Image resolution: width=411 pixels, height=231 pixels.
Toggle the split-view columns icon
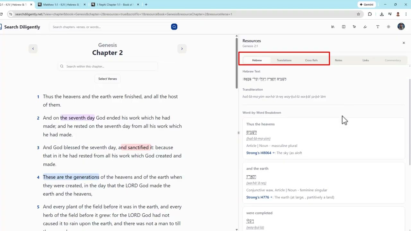(x=344, y=27)
